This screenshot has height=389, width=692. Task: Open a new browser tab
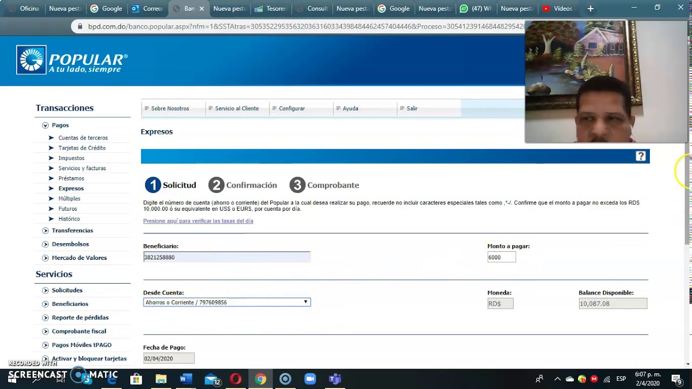(x=590, y=9)
